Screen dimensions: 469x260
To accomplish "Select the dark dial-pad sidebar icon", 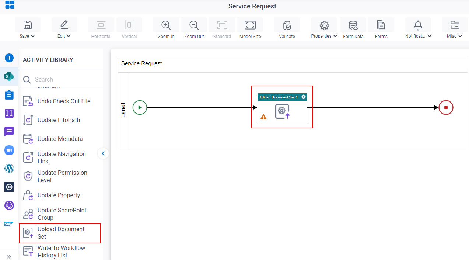I will (9, 187).
